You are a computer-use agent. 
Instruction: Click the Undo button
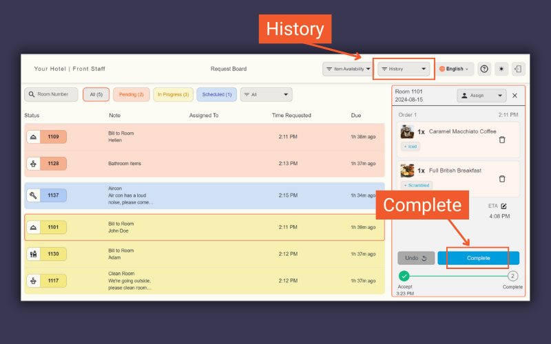pos(415,258)
